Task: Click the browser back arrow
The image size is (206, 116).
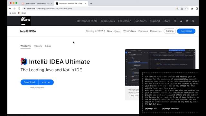Action: point(10,9)
